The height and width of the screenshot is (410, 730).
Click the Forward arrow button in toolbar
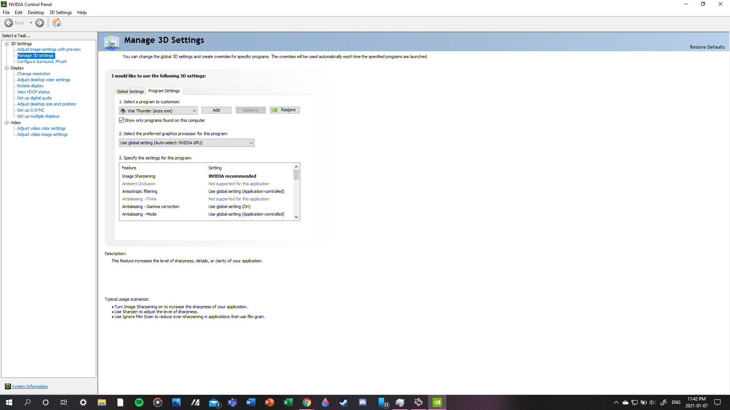coord(40,23)
